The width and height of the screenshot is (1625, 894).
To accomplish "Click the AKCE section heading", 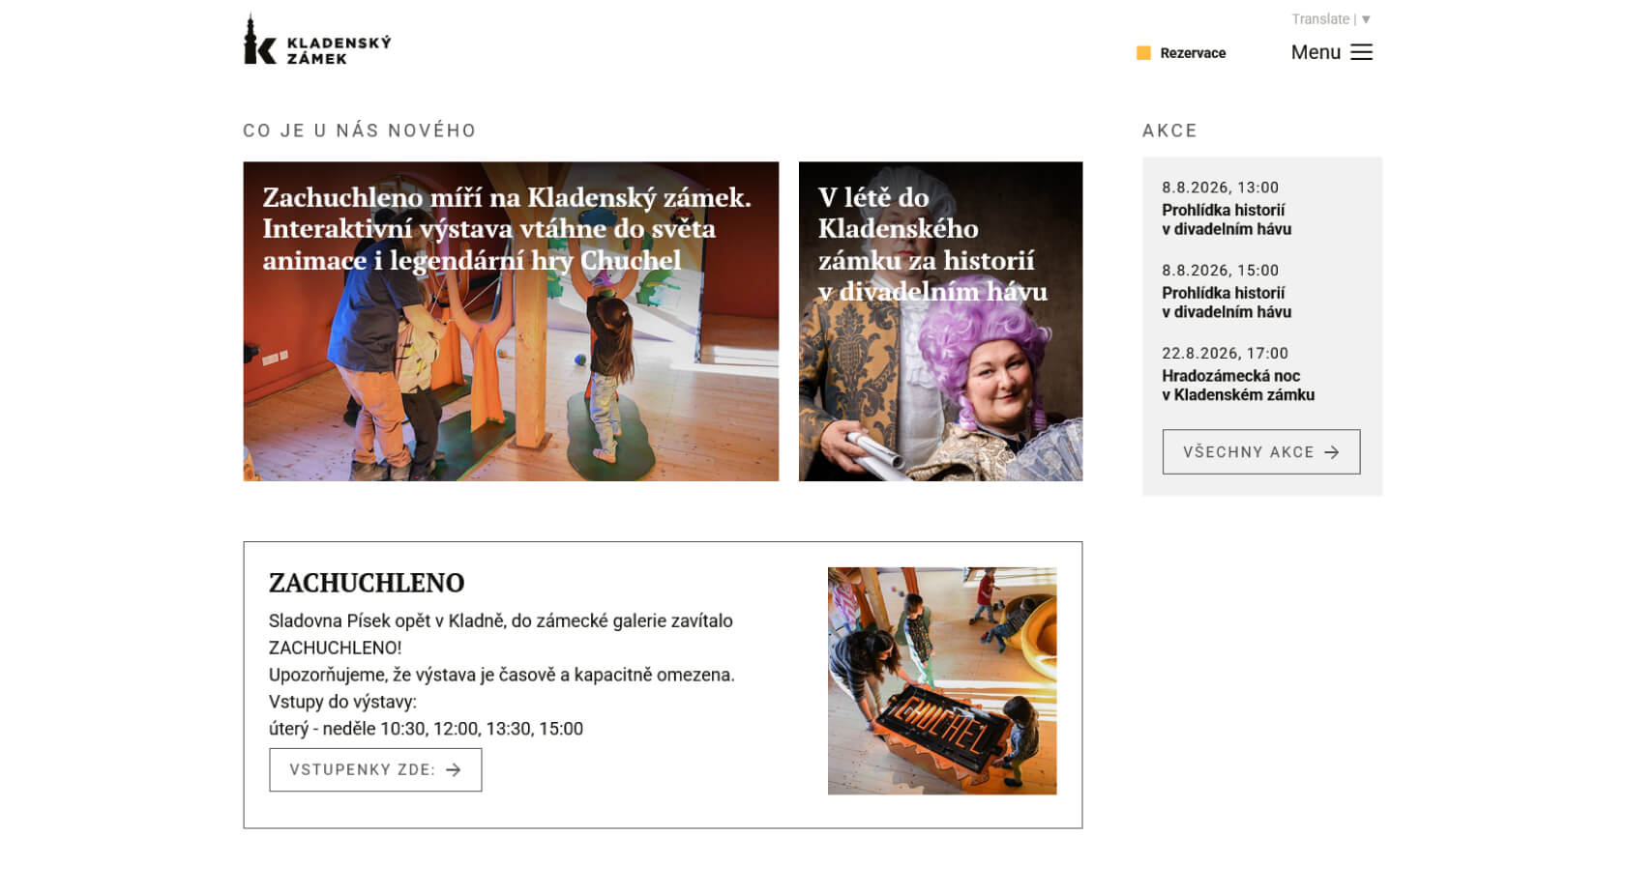I will [1169, 130].
